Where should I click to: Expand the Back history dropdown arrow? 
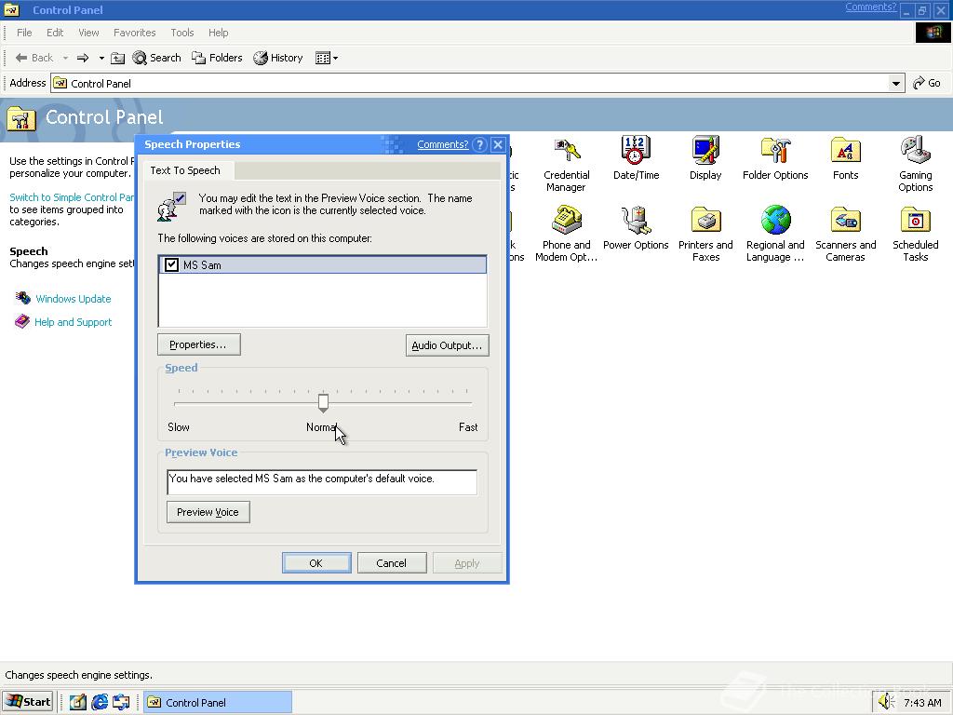pyautogui.click(x=66, y=59)
